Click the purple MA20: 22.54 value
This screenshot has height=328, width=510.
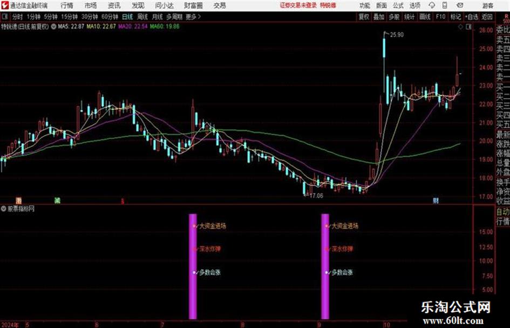(x=133, y=26)
